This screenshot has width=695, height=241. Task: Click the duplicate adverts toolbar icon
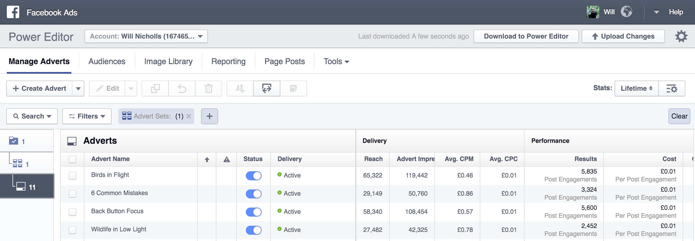pyautogui.click(x=155, y=88)
